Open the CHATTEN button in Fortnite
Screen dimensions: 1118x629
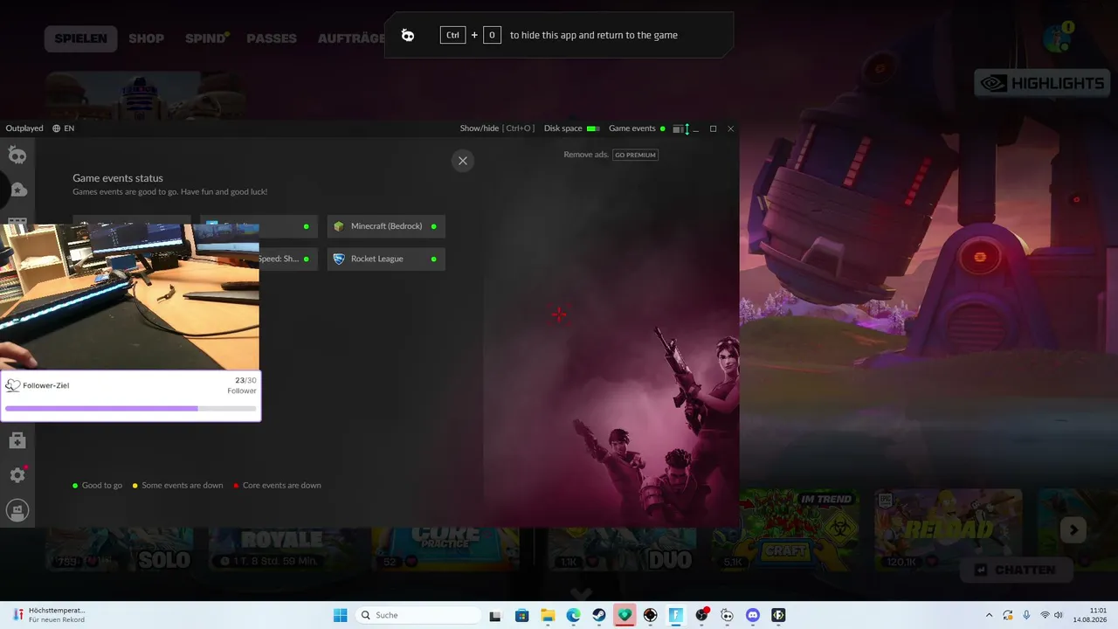tap(1016, 570)
